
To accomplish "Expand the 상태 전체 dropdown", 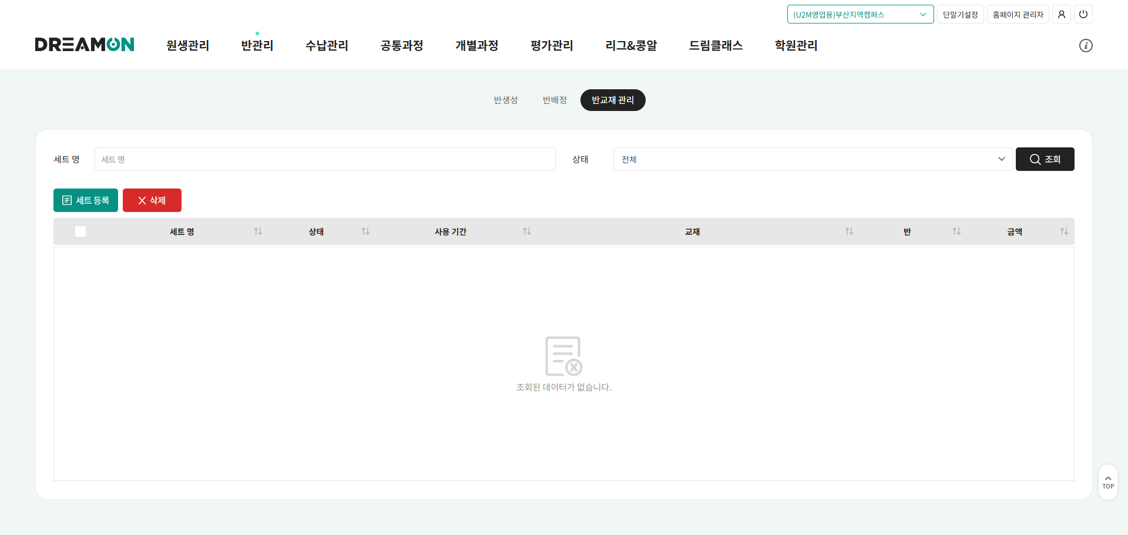I will (x=813, y=159).
